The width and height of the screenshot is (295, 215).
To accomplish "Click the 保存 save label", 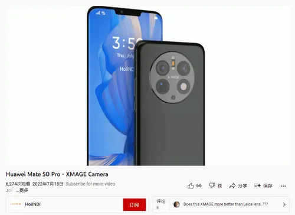I will coord(268,185).
